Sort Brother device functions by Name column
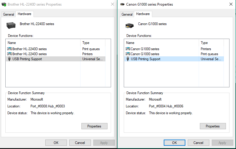This screenshot has width=236, height=149. [x=43, y=43]
